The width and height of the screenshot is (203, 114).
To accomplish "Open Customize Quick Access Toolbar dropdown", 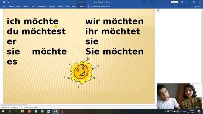I will tap(16, 2).
